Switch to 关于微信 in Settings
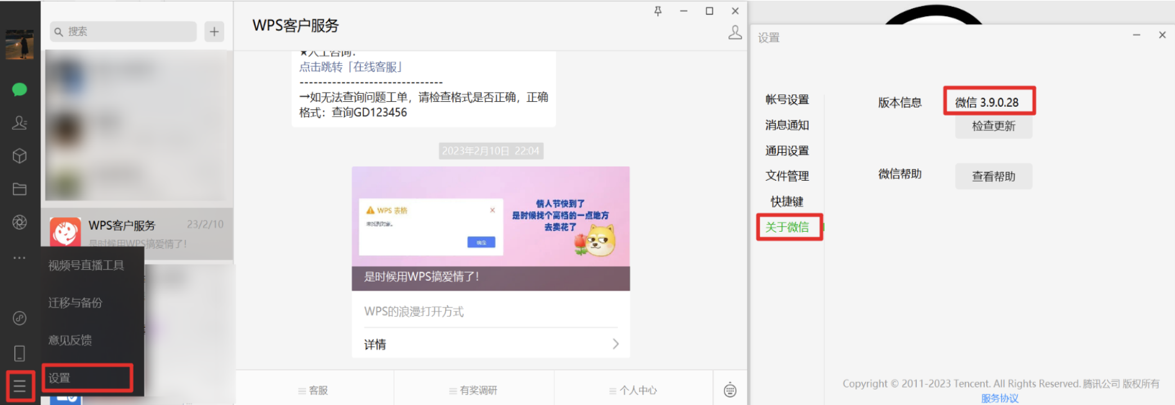The width and height of the screenshot is (1175, 405). tap(787, 227)
